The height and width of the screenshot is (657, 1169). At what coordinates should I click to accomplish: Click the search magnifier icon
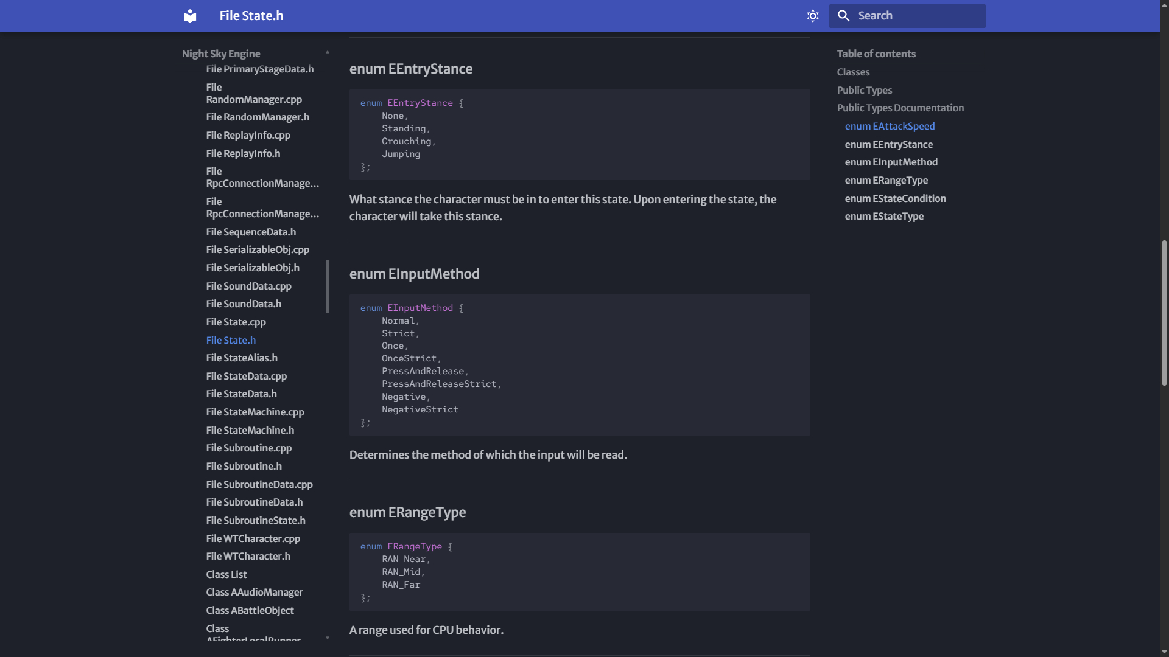(x=843, y=16)
